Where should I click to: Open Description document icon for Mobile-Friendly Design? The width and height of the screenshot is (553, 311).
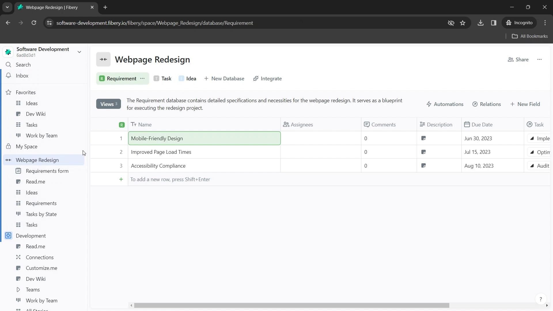click(x=423, y=139)
